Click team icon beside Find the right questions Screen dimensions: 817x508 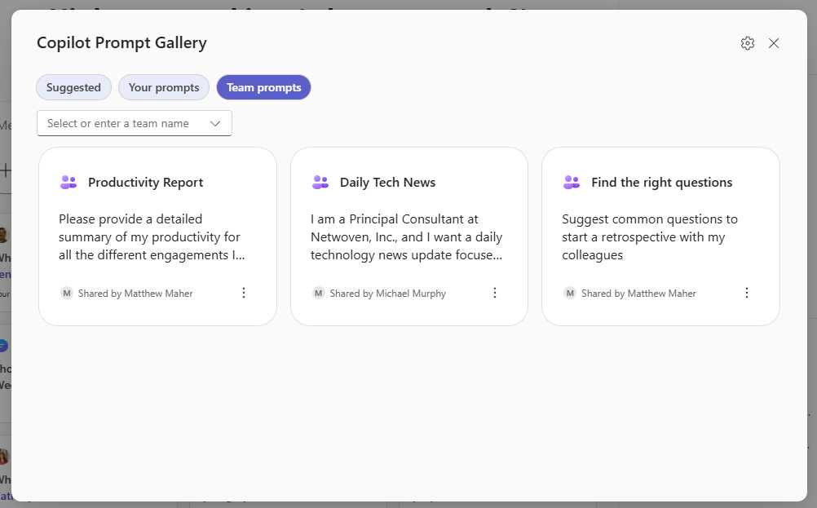tap(572, 183)
